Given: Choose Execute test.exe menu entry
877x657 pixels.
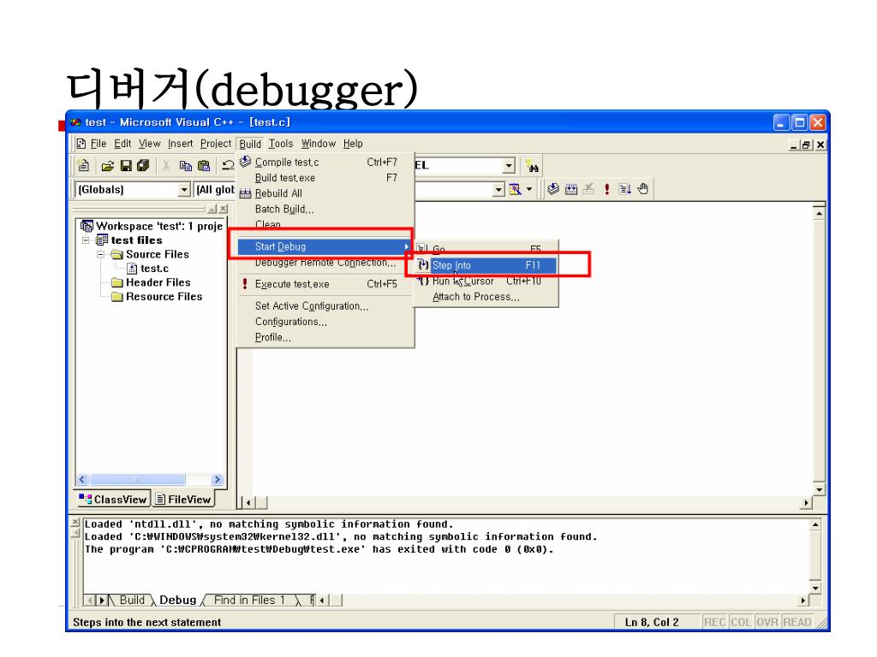Looking at the screenshot, I should click(325, 284).
